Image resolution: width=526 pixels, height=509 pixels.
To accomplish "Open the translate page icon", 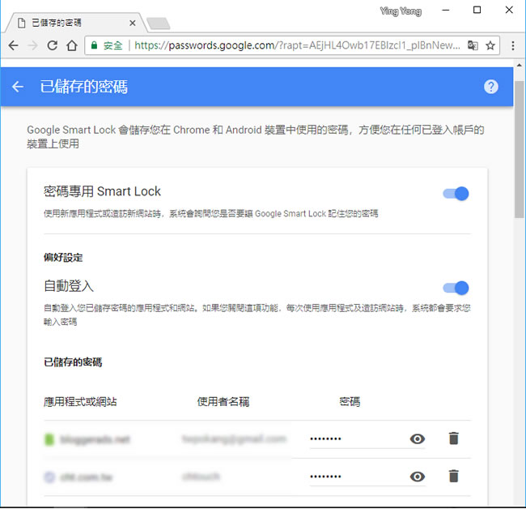I will tap(473, 45).
